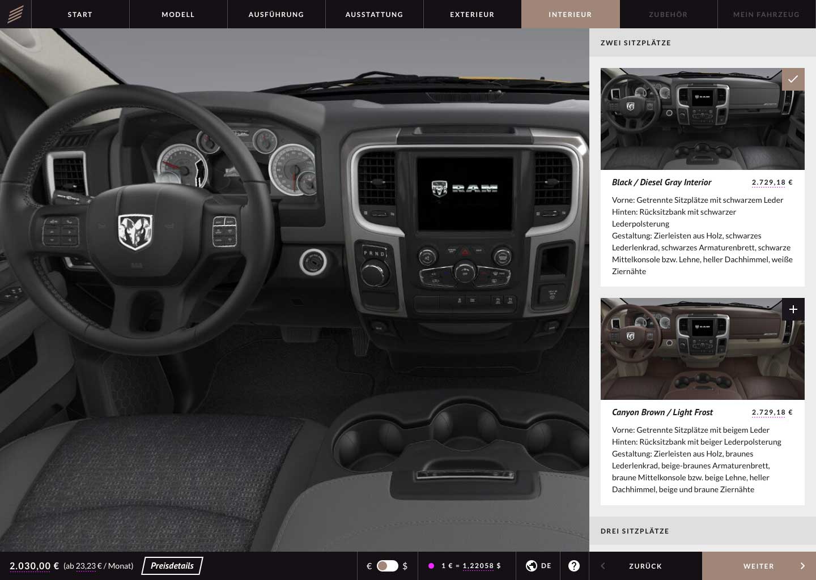Open language selector globe icon
This screenshot has width=816, height=580.
point(531,566)
